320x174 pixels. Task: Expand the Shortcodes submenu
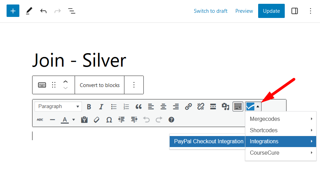pos(281,130)
